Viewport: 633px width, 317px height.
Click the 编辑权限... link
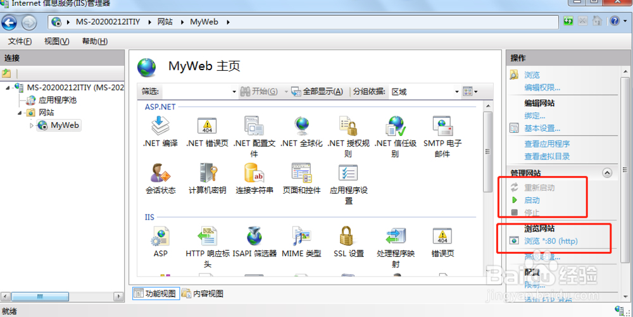[x=542, y=87]
